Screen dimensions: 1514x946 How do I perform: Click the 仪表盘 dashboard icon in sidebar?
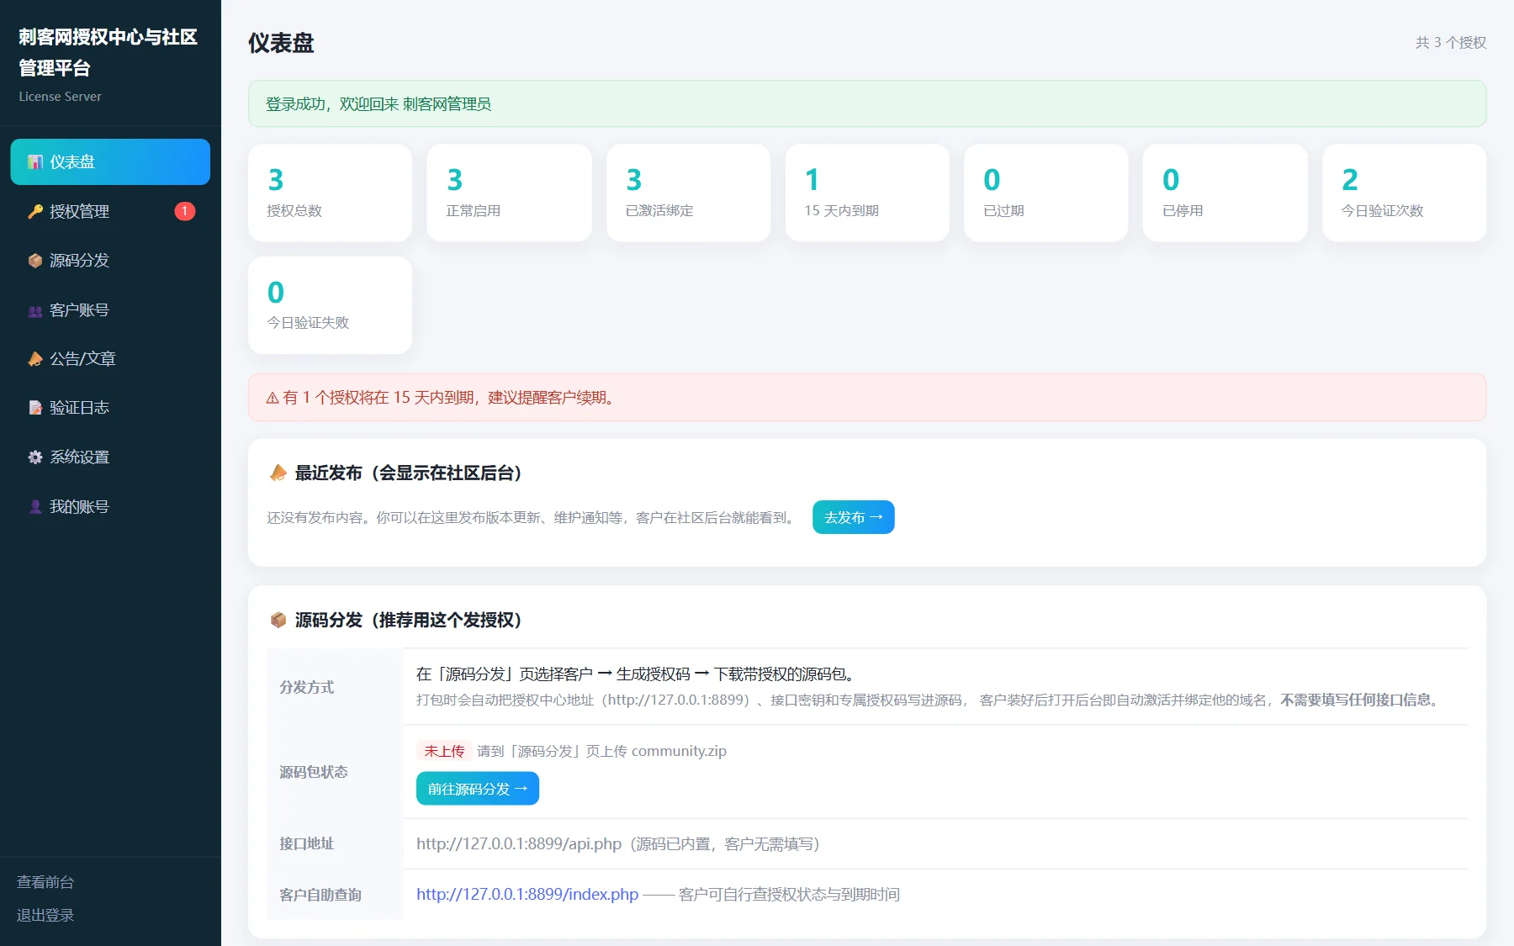[x=35, y=162]
